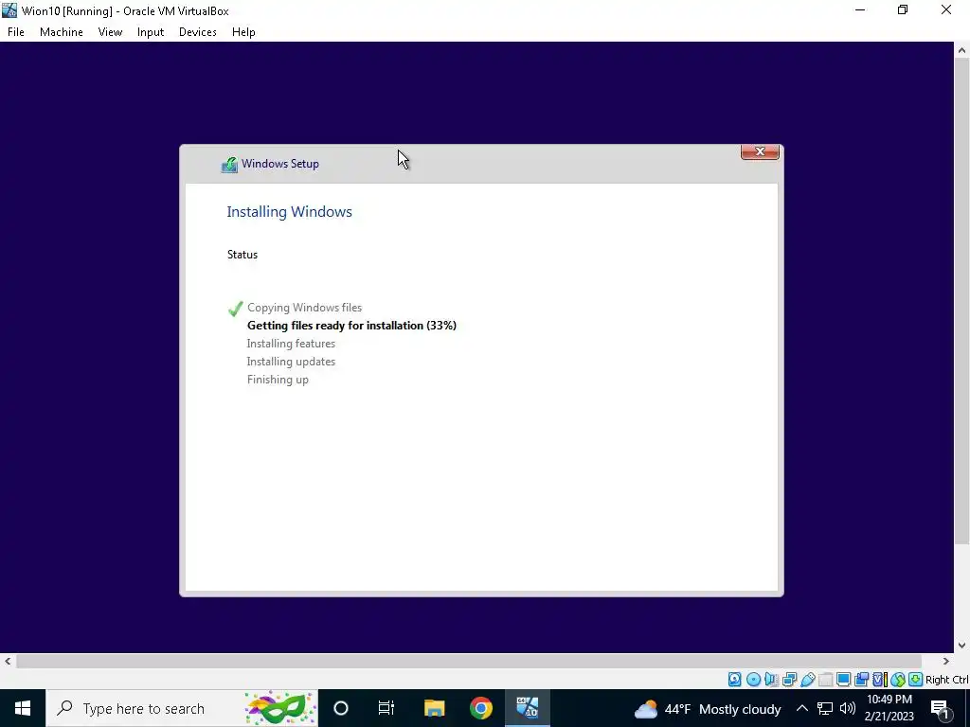
Task: Open the View menu
Action: point(110,32)
